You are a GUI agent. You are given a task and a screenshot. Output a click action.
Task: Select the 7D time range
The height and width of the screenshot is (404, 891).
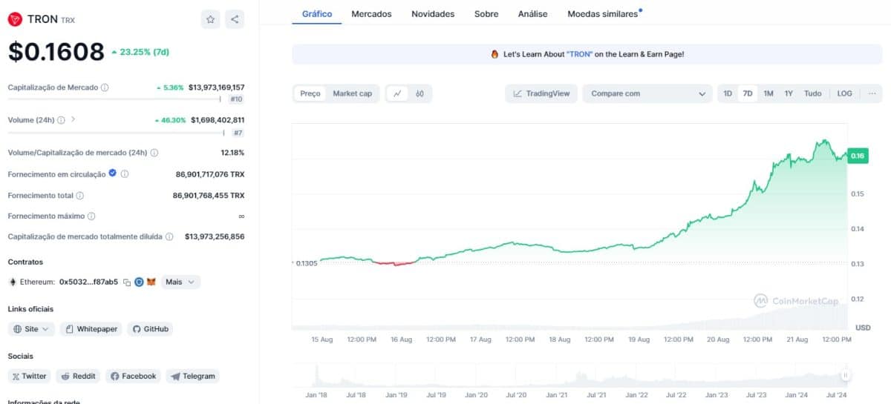748,93
